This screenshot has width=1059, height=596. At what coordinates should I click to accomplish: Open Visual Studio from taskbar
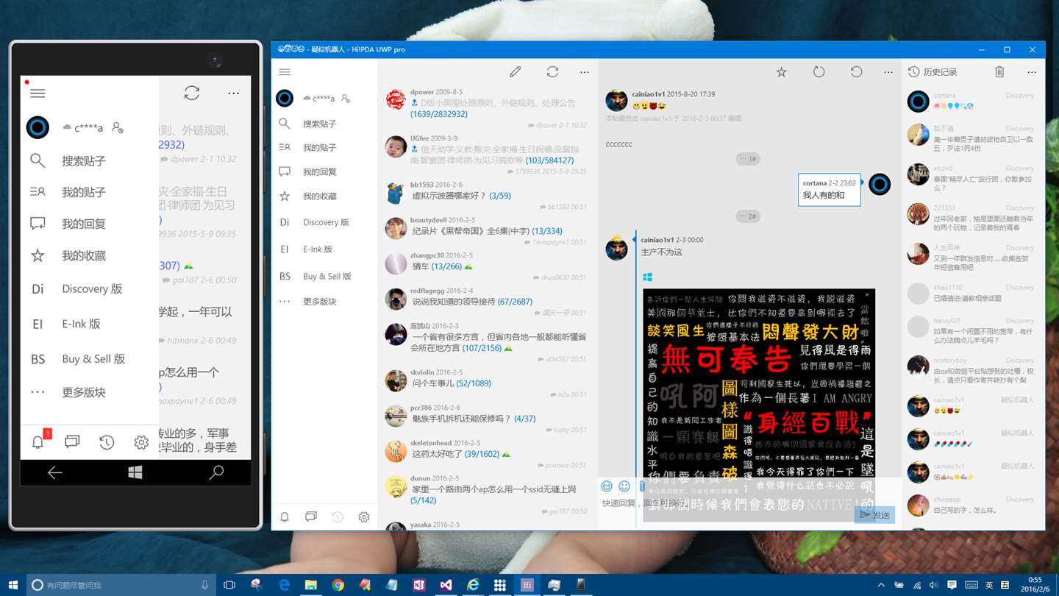446,585
